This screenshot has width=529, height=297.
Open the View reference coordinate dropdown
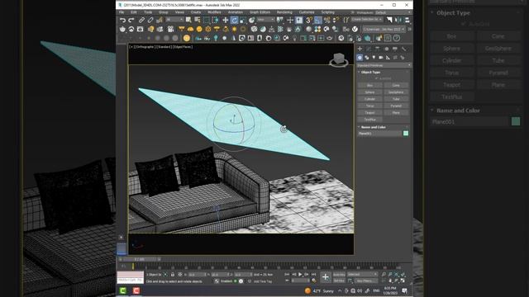pos(265,20)
